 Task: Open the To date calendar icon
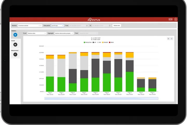pos(110,26)
